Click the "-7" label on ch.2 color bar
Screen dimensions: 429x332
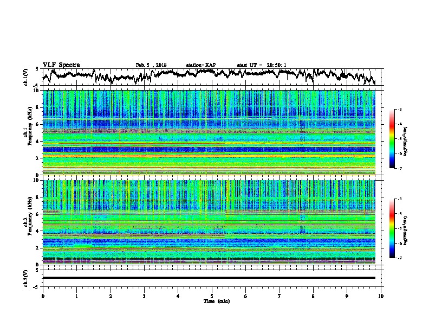click(399, 258)
